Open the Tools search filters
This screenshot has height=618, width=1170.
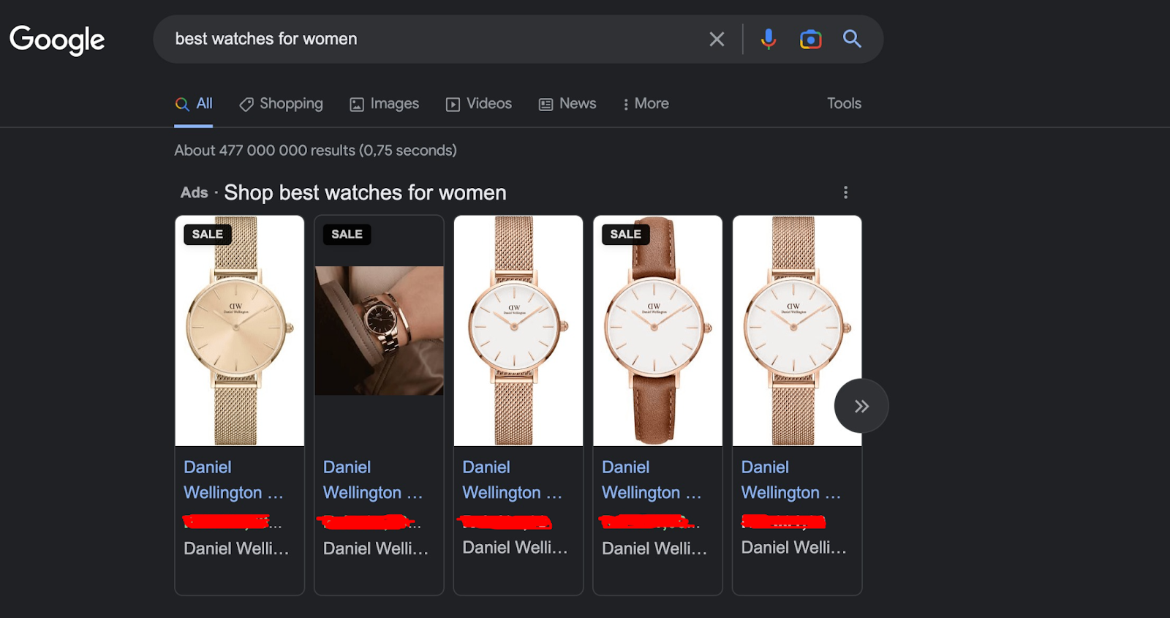pyautogui.click(x=844, y=104)
